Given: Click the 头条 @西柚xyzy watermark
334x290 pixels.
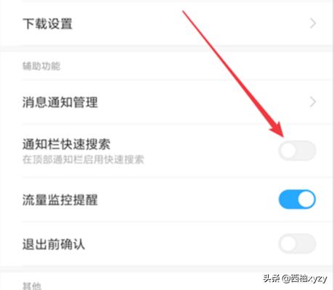Looking at the screenshot, I should 296,278.
